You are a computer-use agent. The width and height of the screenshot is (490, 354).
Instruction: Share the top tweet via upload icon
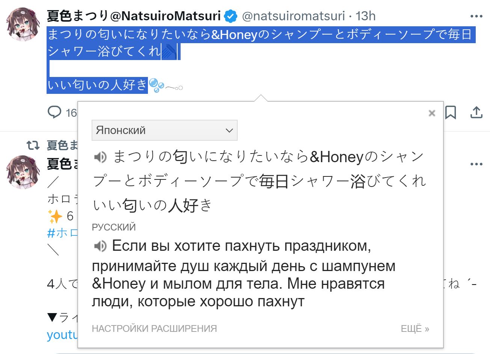(x=476, y=112)
